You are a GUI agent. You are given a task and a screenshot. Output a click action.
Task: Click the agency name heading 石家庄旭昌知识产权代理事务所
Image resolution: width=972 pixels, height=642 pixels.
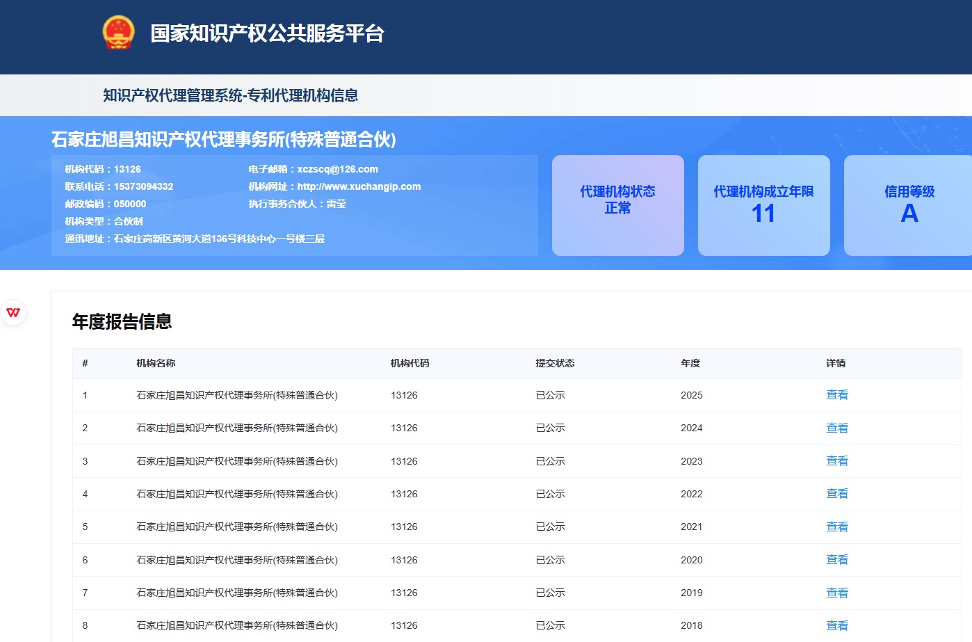pos(223,140)
